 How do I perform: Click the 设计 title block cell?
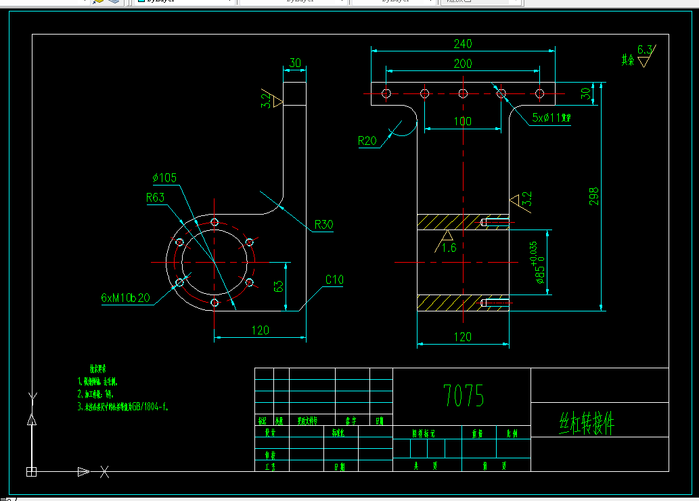point(270,433)
